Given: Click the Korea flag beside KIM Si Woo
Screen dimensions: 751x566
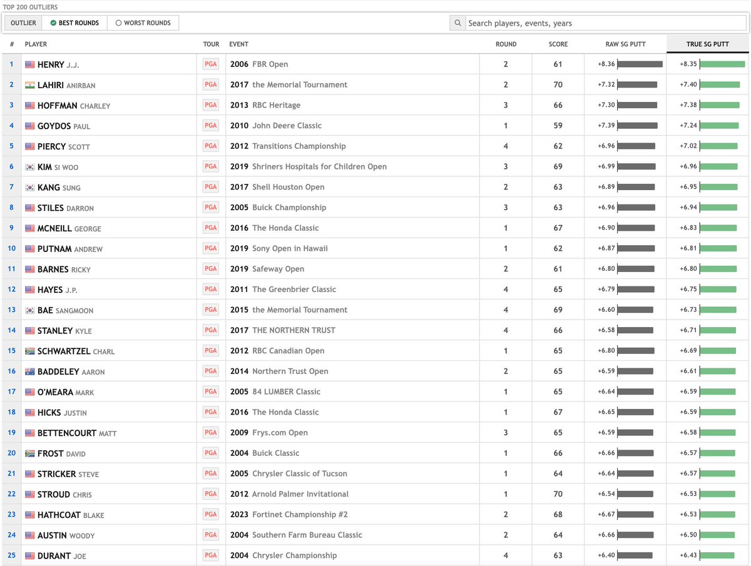Looking at the screenshot, I should [30, 167].
